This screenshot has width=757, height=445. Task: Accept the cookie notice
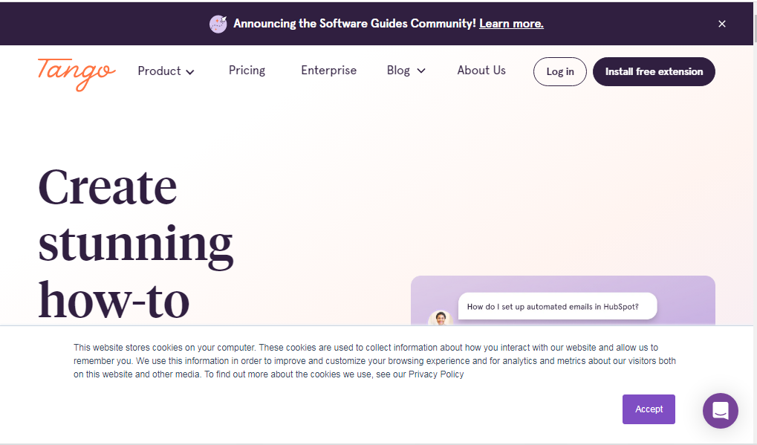tap(648, 409)
